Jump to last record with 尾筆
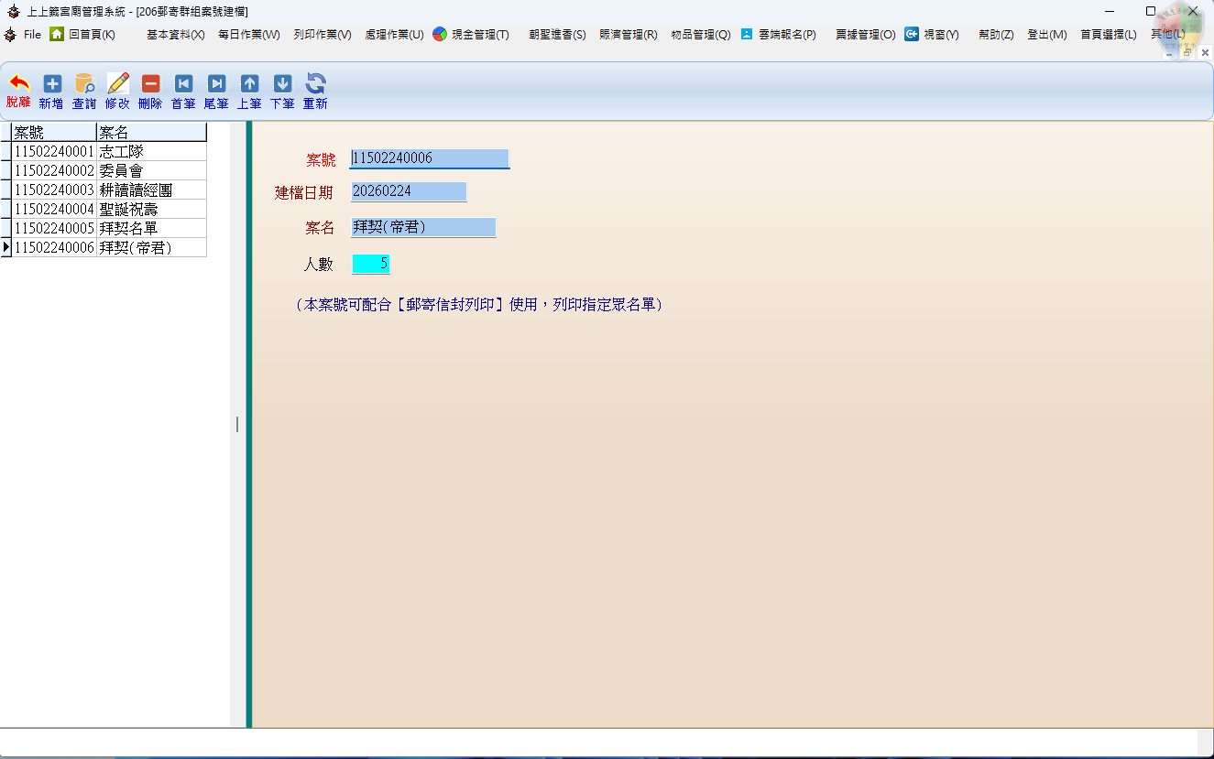1214x759 pixels. [x=216, y=84]
